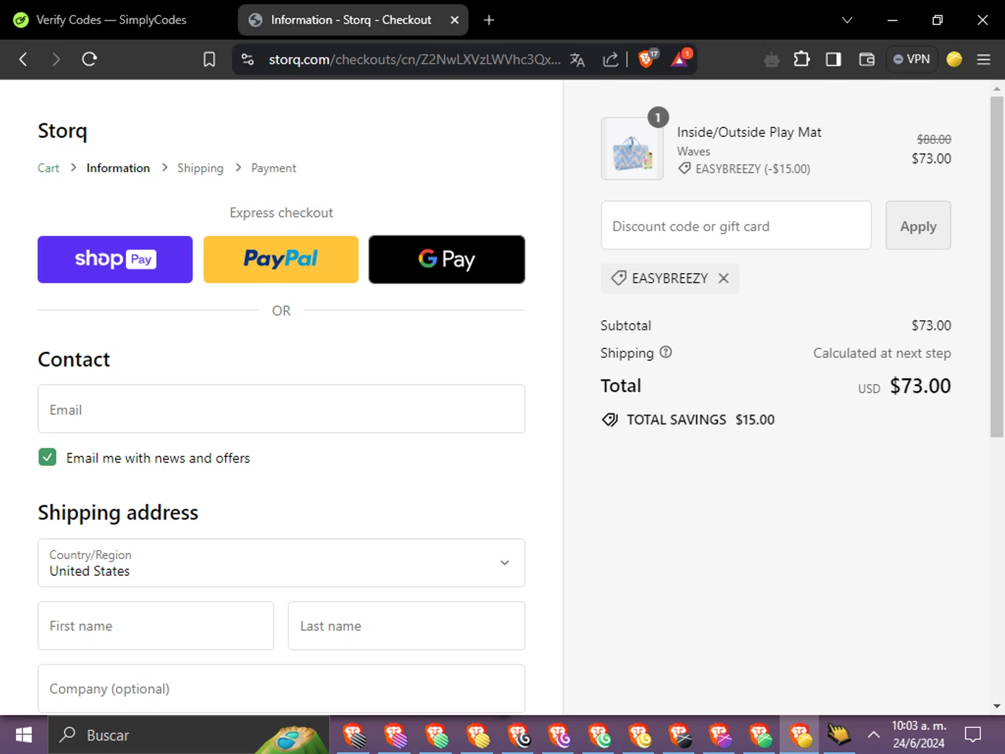Click the scrollbar down arrow
The width and height of the screenshot is (1005, 754).
[x=997, y=706]
